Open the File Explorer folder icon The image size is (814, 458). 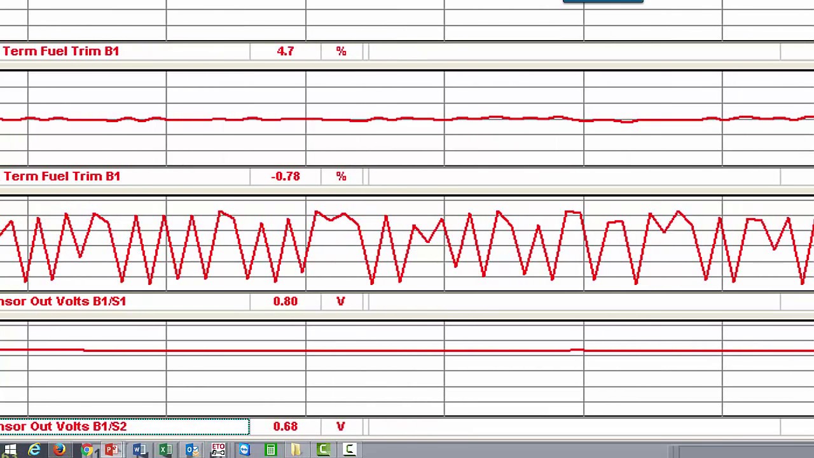(296, 450)
